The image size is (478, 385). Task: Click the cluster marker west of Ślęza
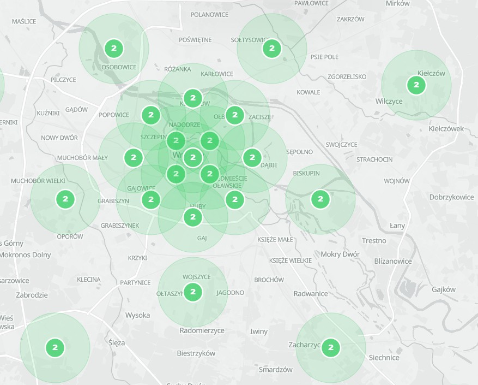click(x=55, y=347)
